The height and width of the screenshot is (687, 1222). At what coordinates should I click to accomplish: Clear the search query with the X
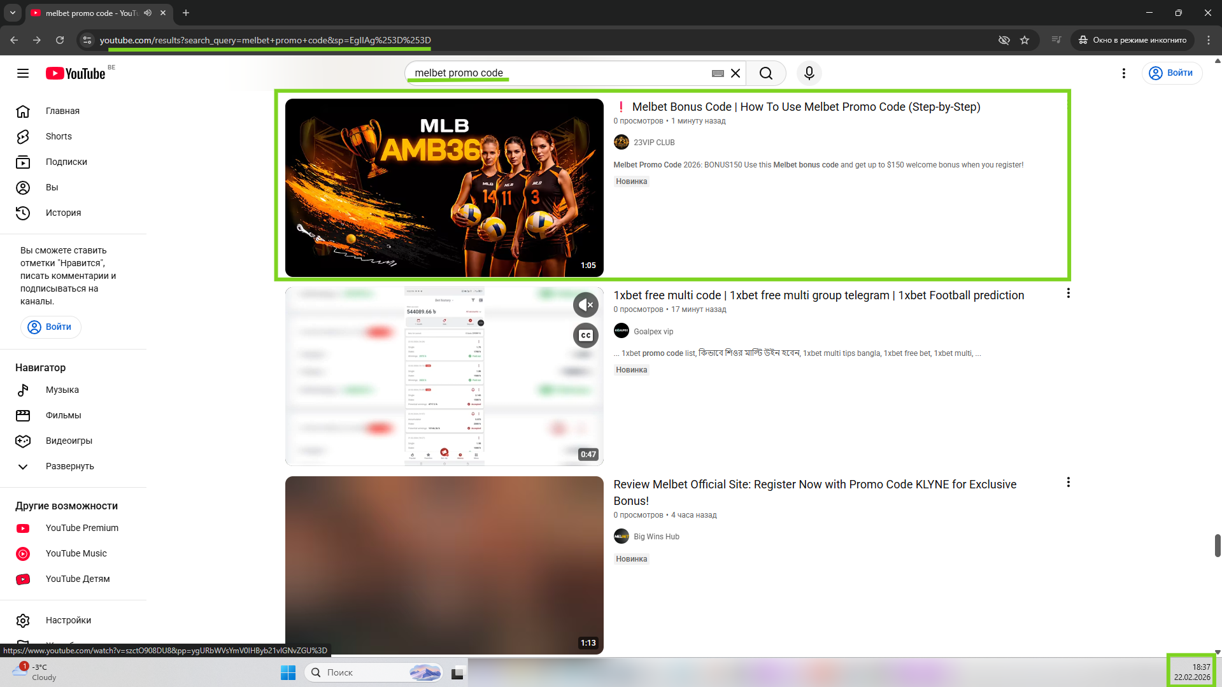[735, 73]
